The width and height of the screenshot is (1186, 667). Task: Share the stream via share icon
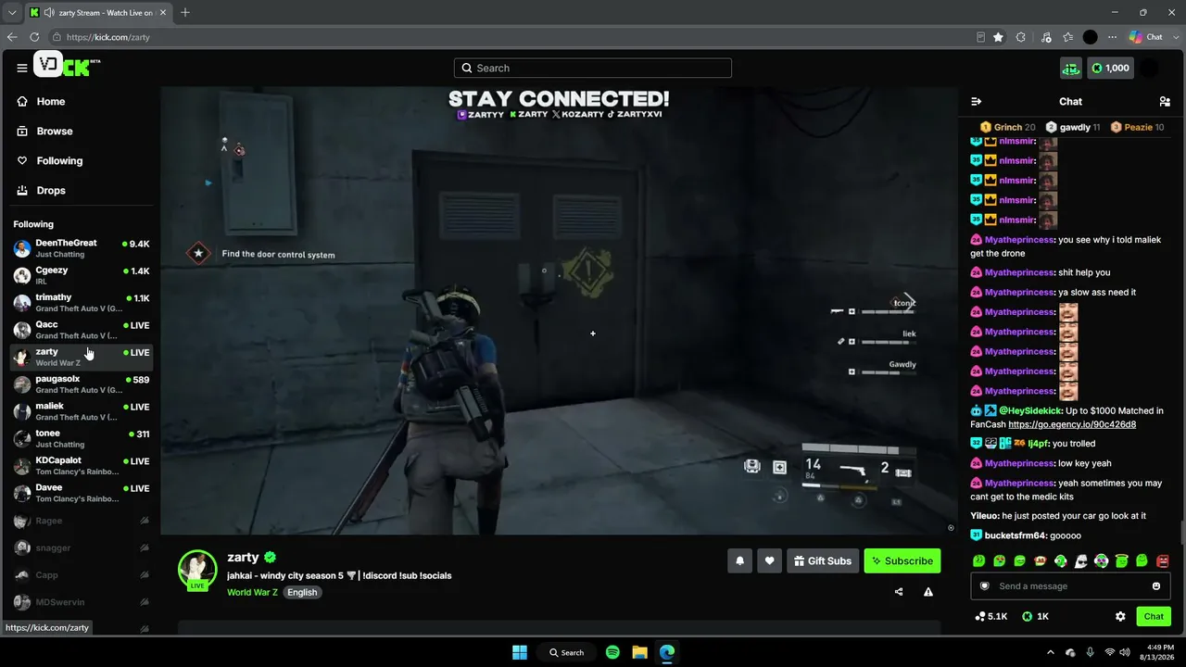coord(899,592)
